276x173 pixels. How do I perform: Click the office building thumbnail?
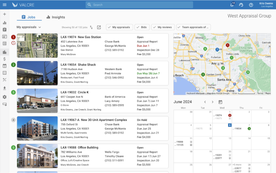37,156
